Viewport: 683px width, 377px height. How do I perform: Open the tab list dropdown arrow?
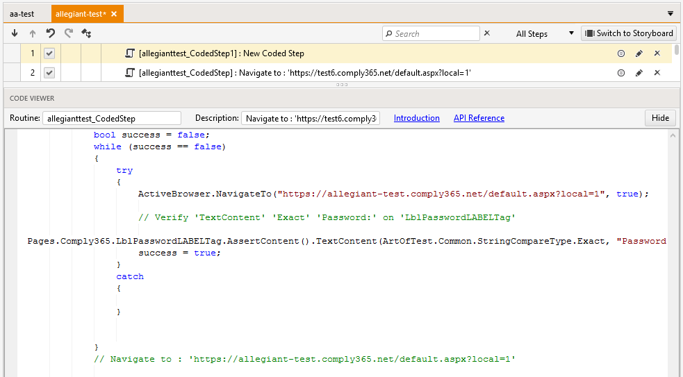pos(670,13)
